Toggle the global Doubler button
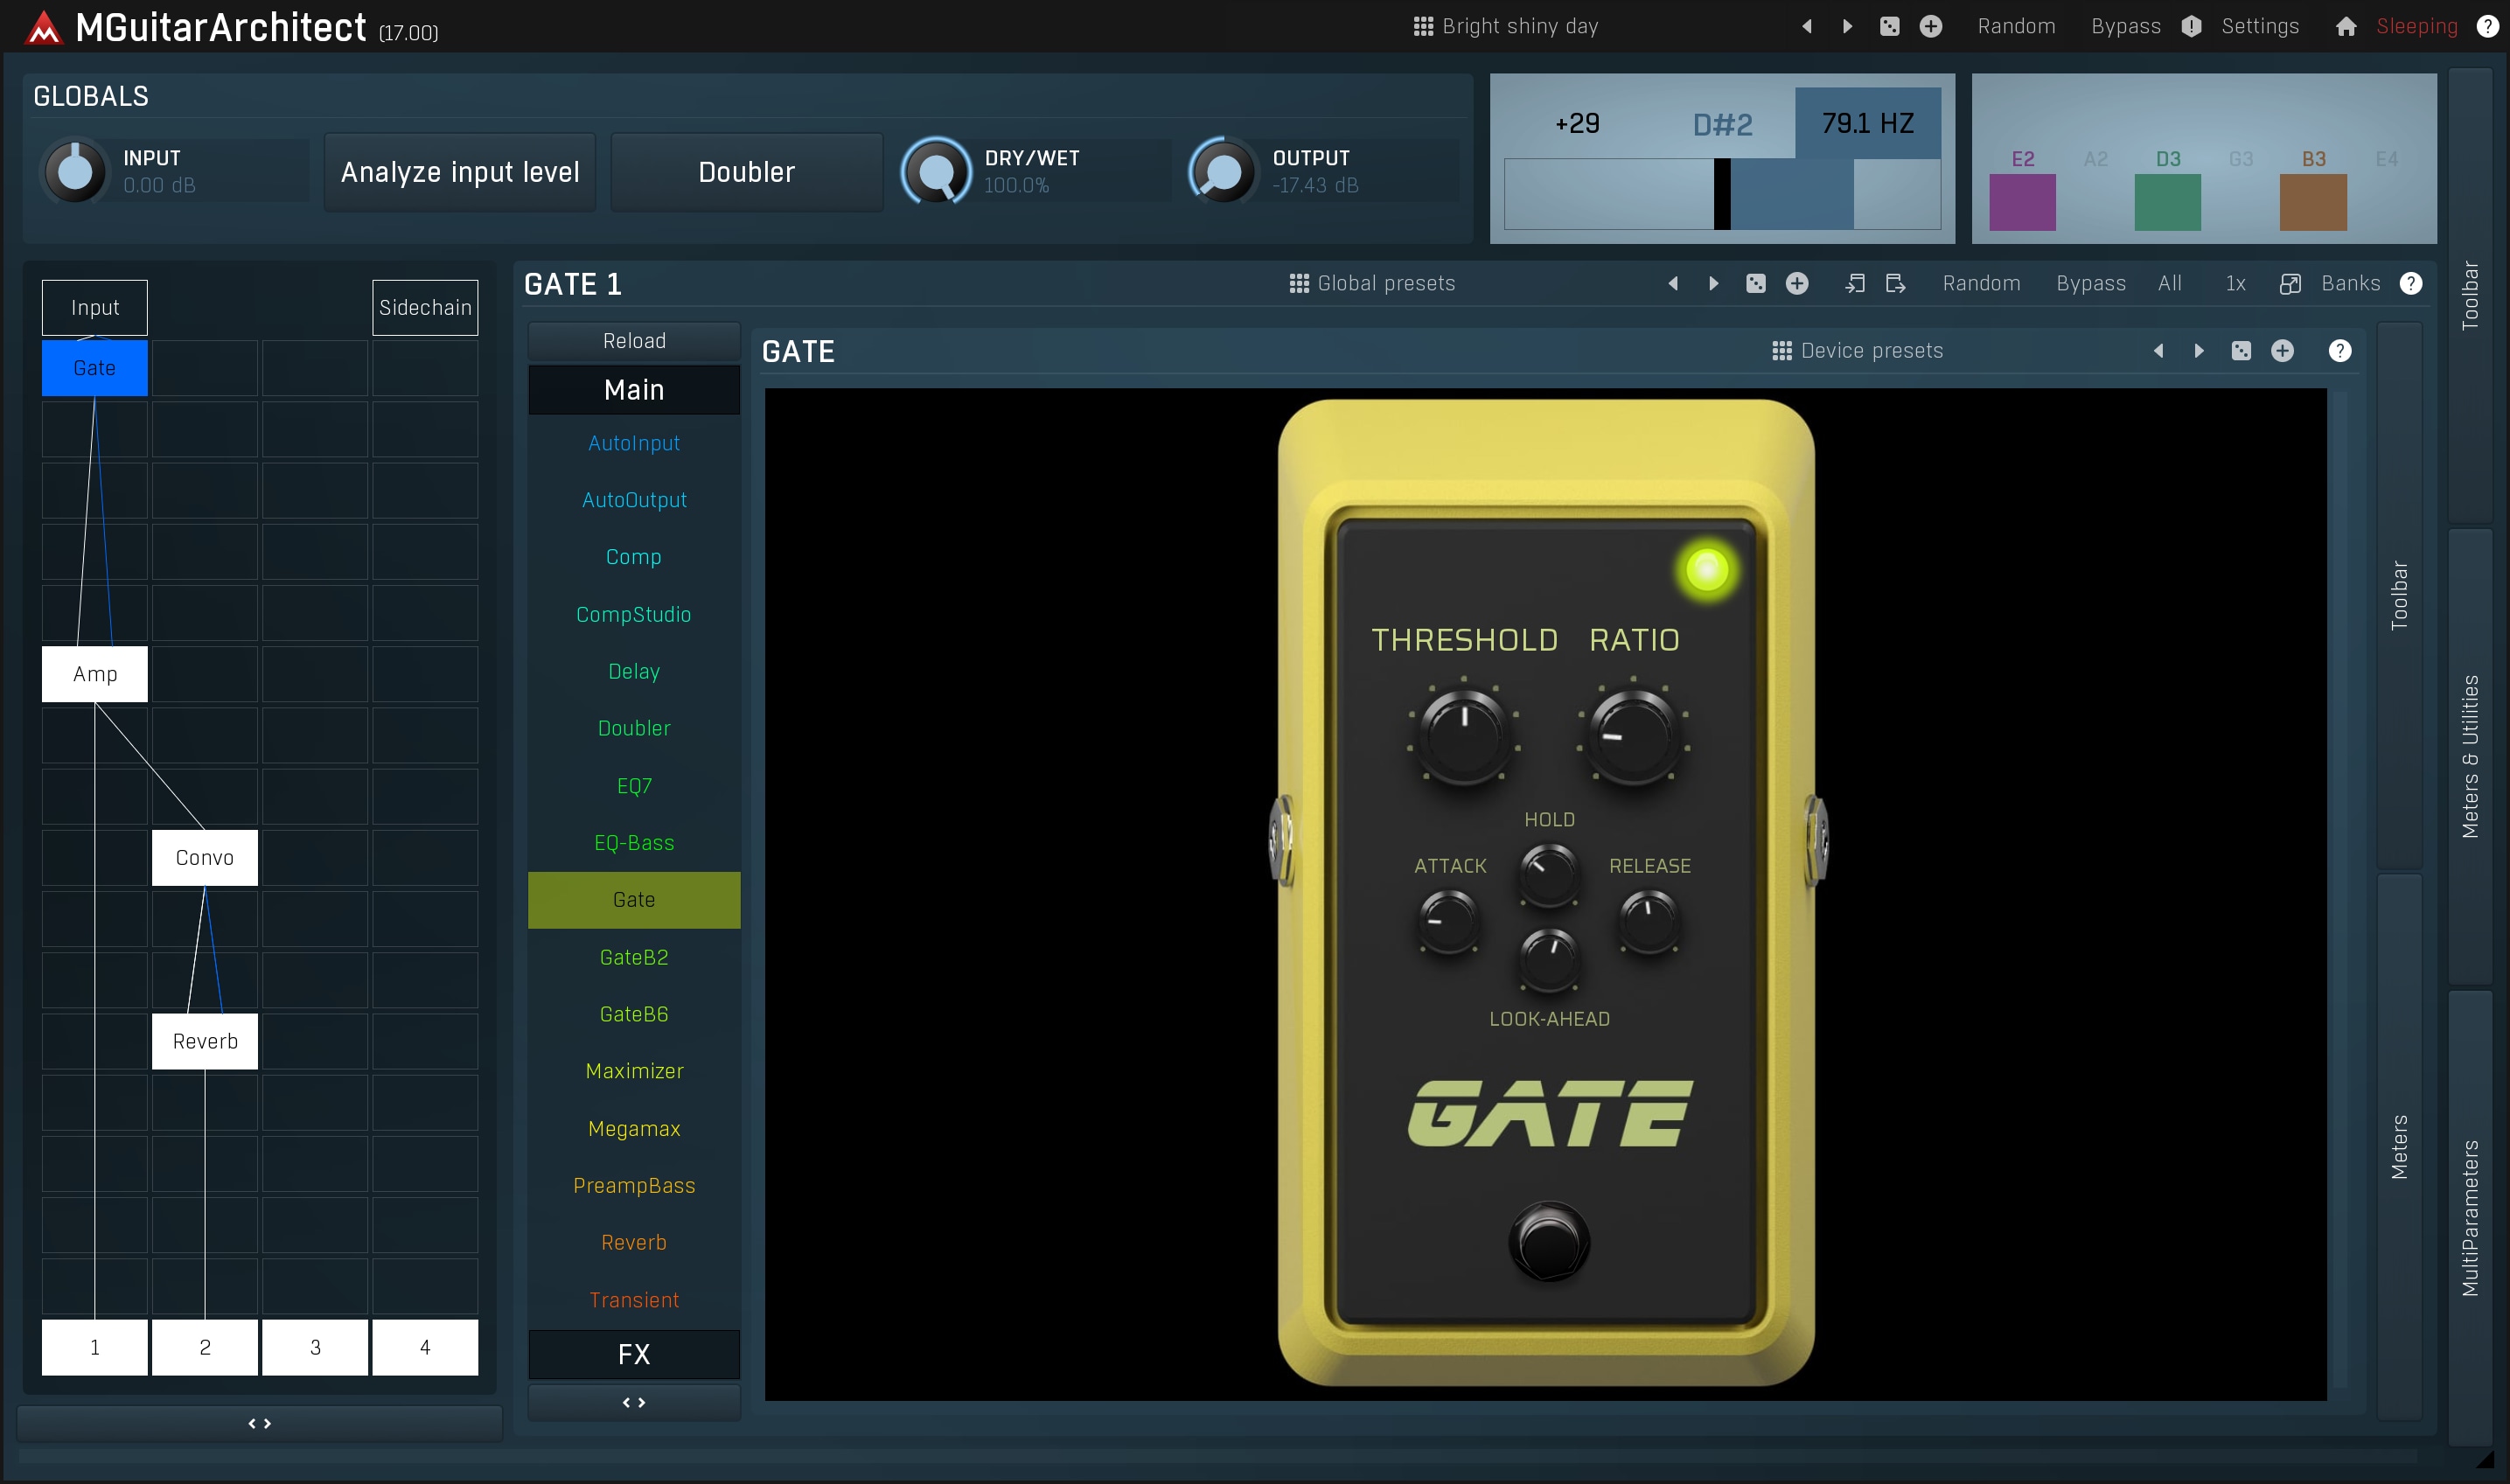This screenshot has width=2510, height=1484. coord(746,172)
